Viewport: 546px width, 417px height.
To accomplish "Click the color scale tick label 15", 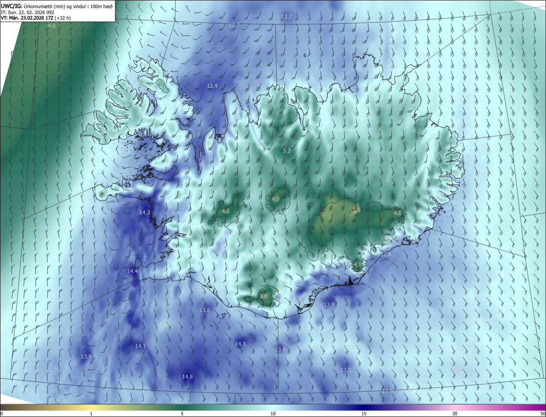I will [364, 414].
